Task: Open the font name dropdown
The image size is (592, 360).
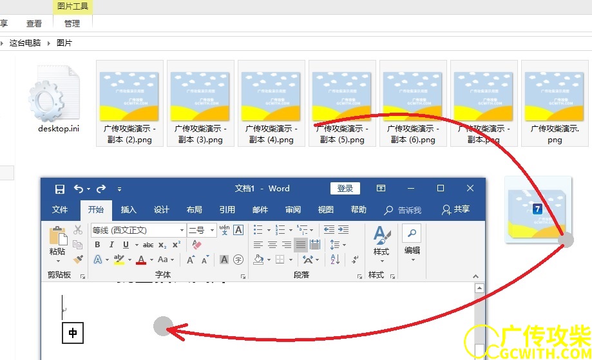Action: pos(182,230)
